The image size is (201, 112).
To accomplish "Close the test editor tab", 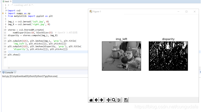I will click(x=11, y=1).
